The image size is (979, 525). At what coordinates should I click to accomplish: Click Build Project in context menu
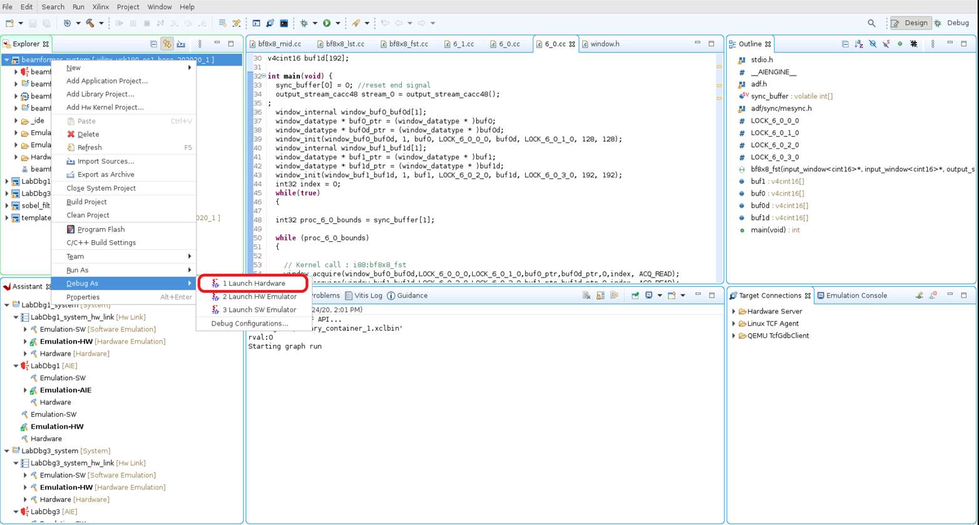pos(86,202)
